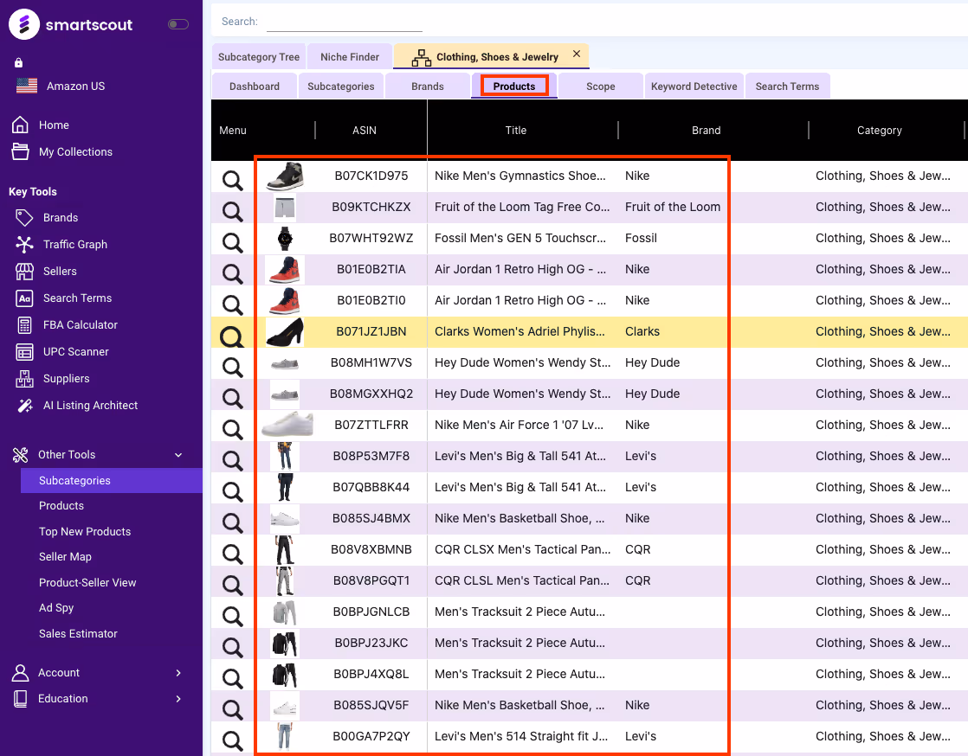
Task: Open Ad Spy tool
Action: click(x=56, y=608)
